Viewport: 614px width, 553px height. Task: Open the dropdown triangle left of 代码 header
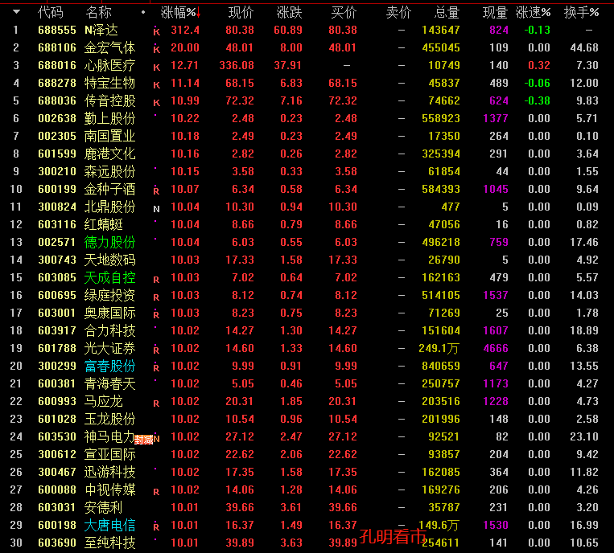click(16, 12)
